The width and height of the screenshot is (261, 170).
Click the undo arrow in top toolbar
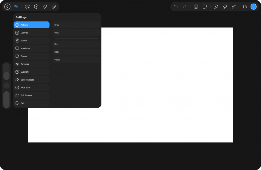point(176,7)
